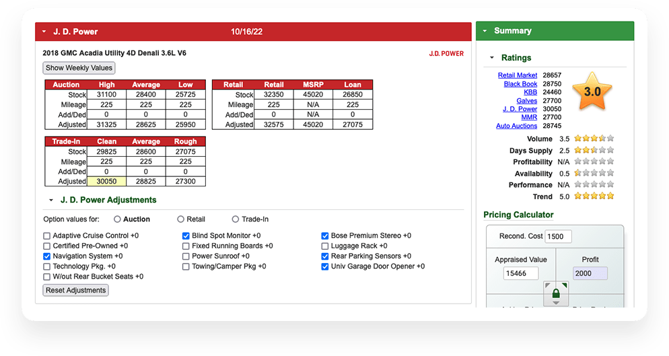Image resolution: width=669 pixels, height=356 pixels.
Task: Uncheck Univ Garage Door Opener option
Action: (325, 266)
